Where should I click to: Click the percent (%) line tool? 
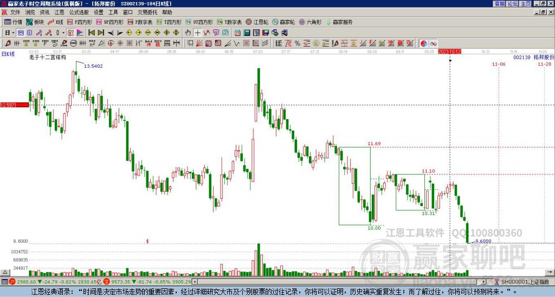pos(297,43)
